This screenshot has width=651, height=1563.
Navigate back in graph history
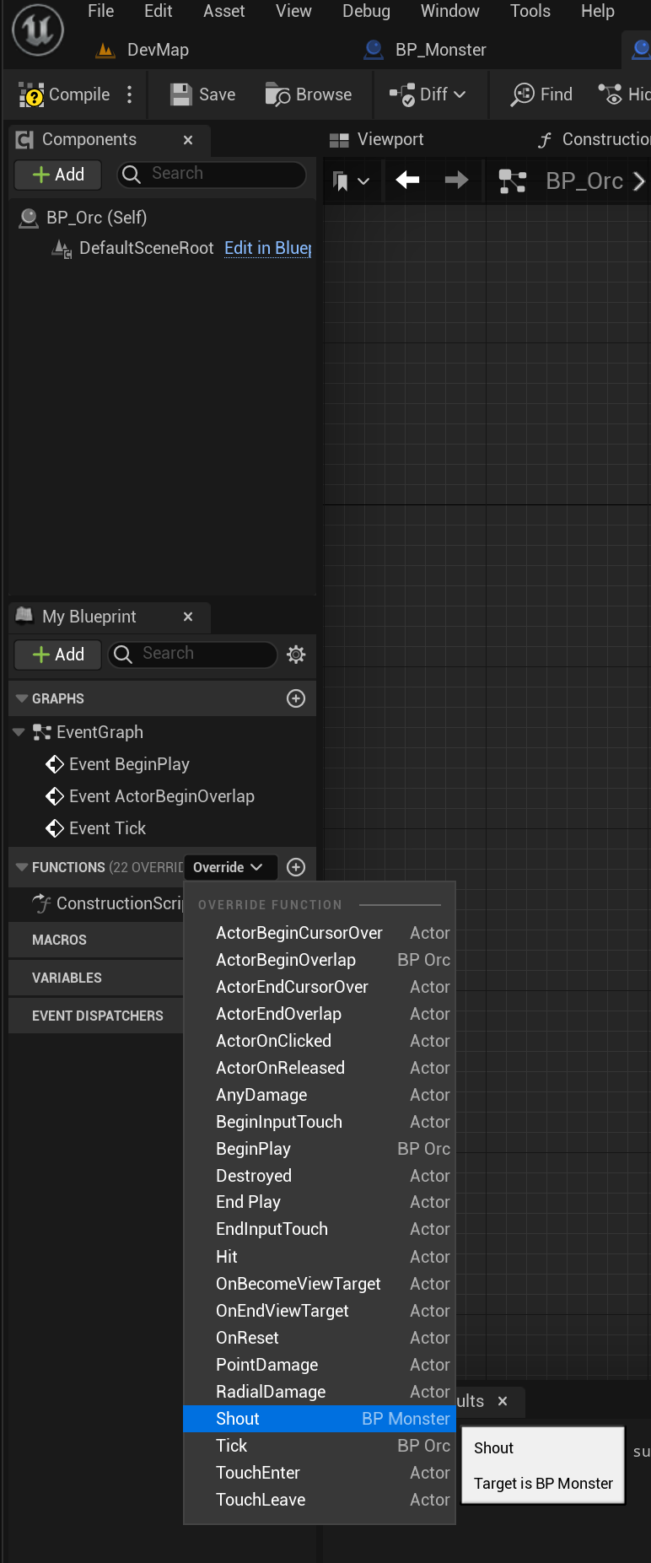(x=408, y=180)
